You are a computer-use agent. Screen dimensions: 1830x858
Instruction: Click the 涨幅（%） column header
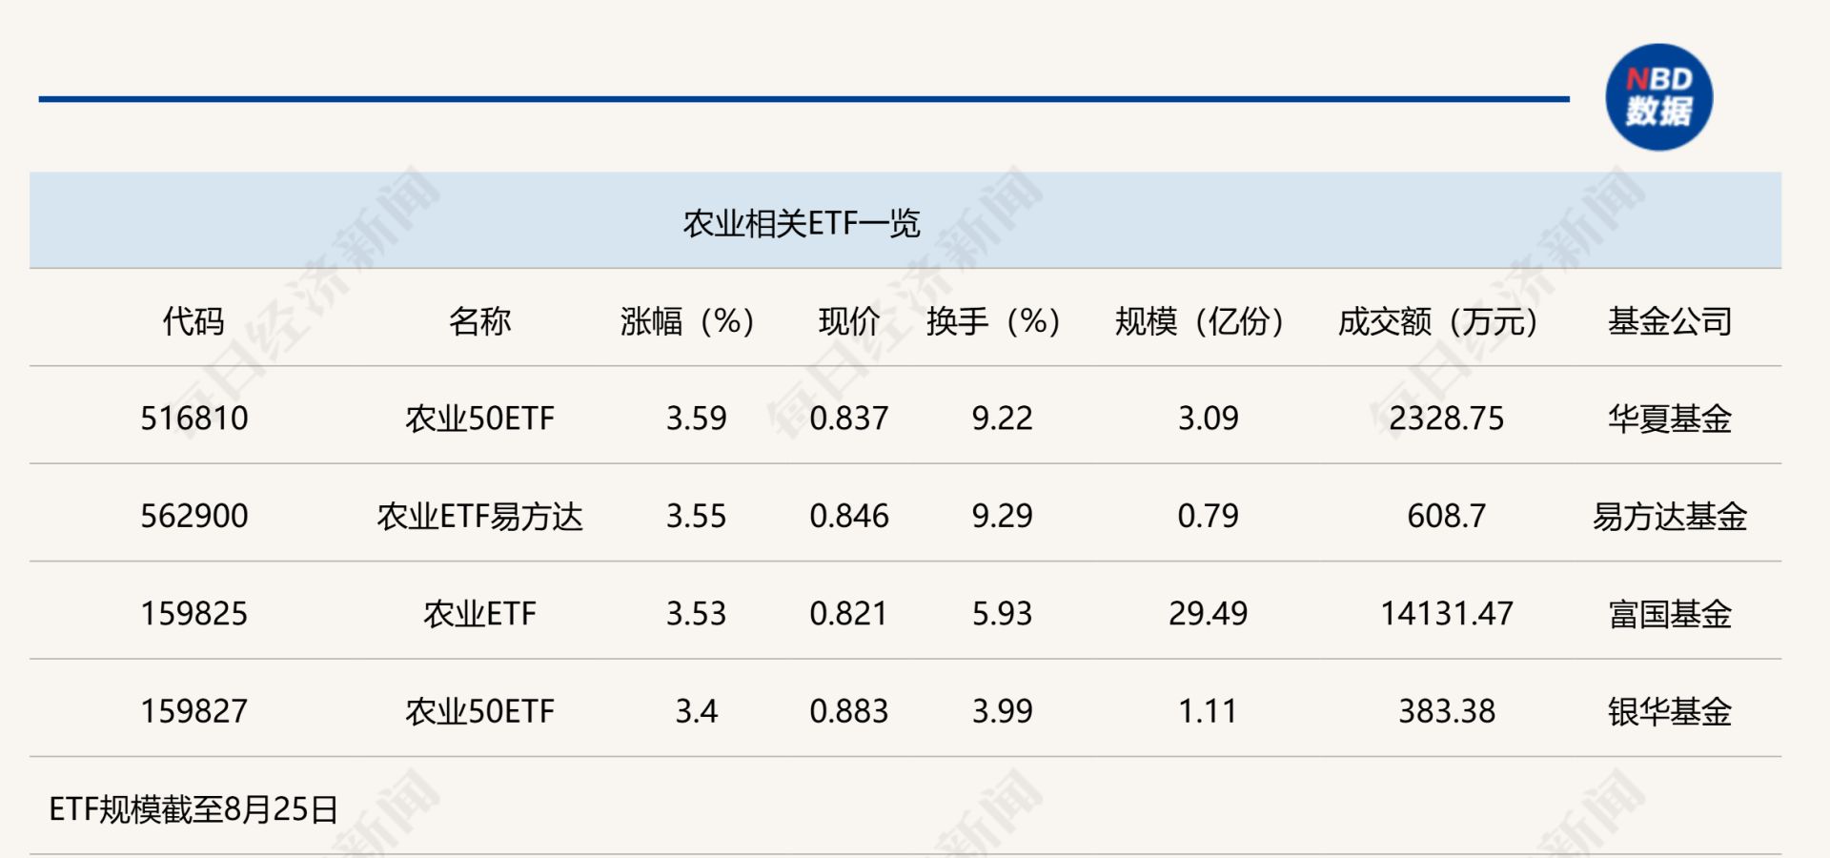pyautogui.click(x=686, y=321)
